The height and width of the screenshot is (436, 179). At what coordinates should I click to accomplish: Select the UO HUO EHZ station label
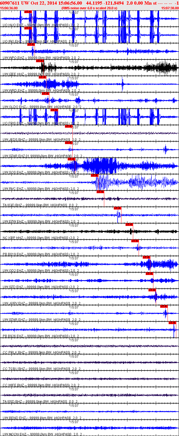41,25
